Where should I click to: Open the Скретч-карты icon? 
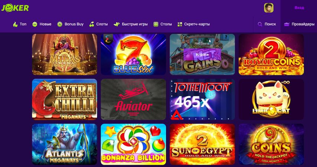(x=180, y=24)
